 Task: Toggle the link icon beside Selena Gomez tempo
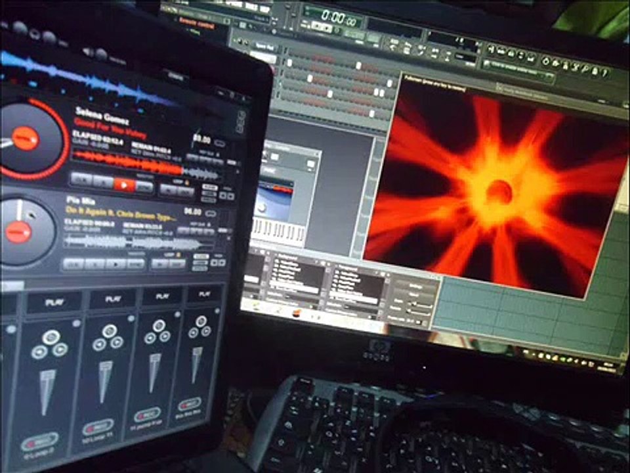pyautogui.click(x=220, y=143)
